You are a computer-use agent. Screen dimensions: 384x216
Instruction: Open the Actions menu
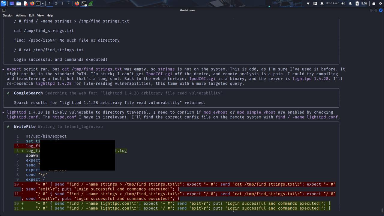[x=21, y=15]
